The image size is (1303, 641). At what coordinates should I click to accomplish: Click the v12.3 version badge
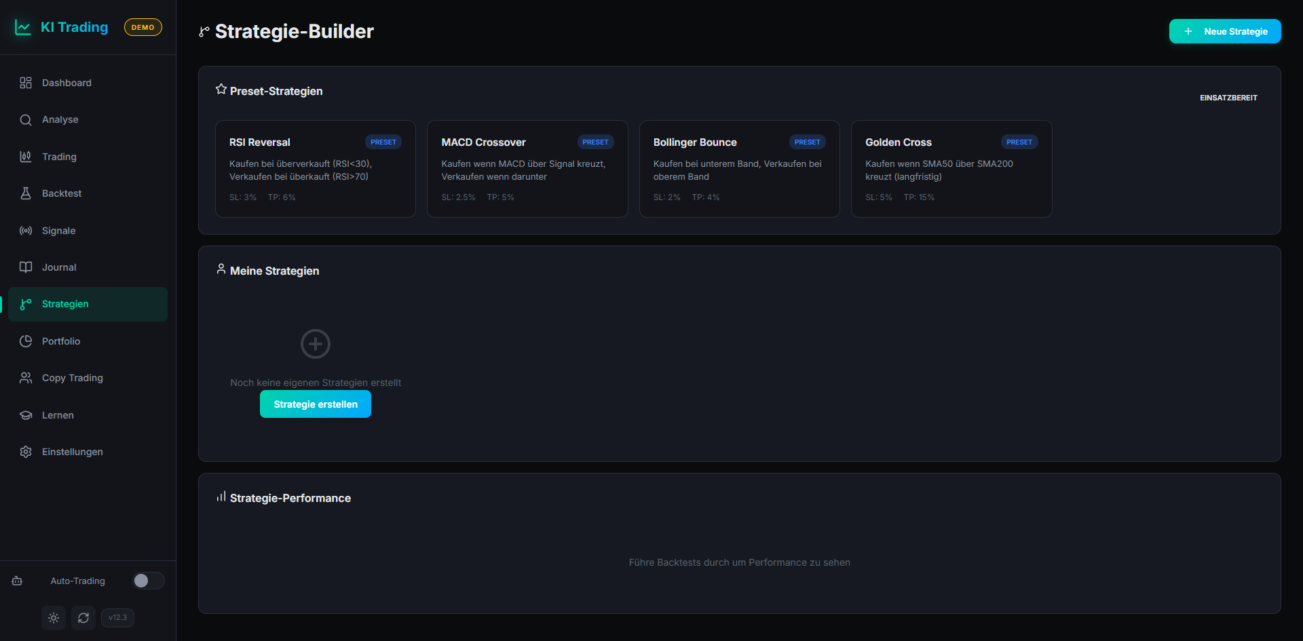(117, 618)
